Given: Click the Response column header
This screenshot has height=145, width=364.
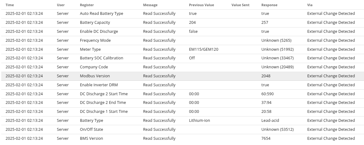Looking at the screenshot, I should (x=269, y=5).
